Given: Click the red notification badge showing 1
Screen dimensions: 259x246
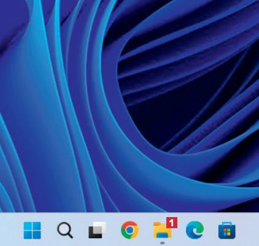Looking at the screenshot, I should click(172, 223).
